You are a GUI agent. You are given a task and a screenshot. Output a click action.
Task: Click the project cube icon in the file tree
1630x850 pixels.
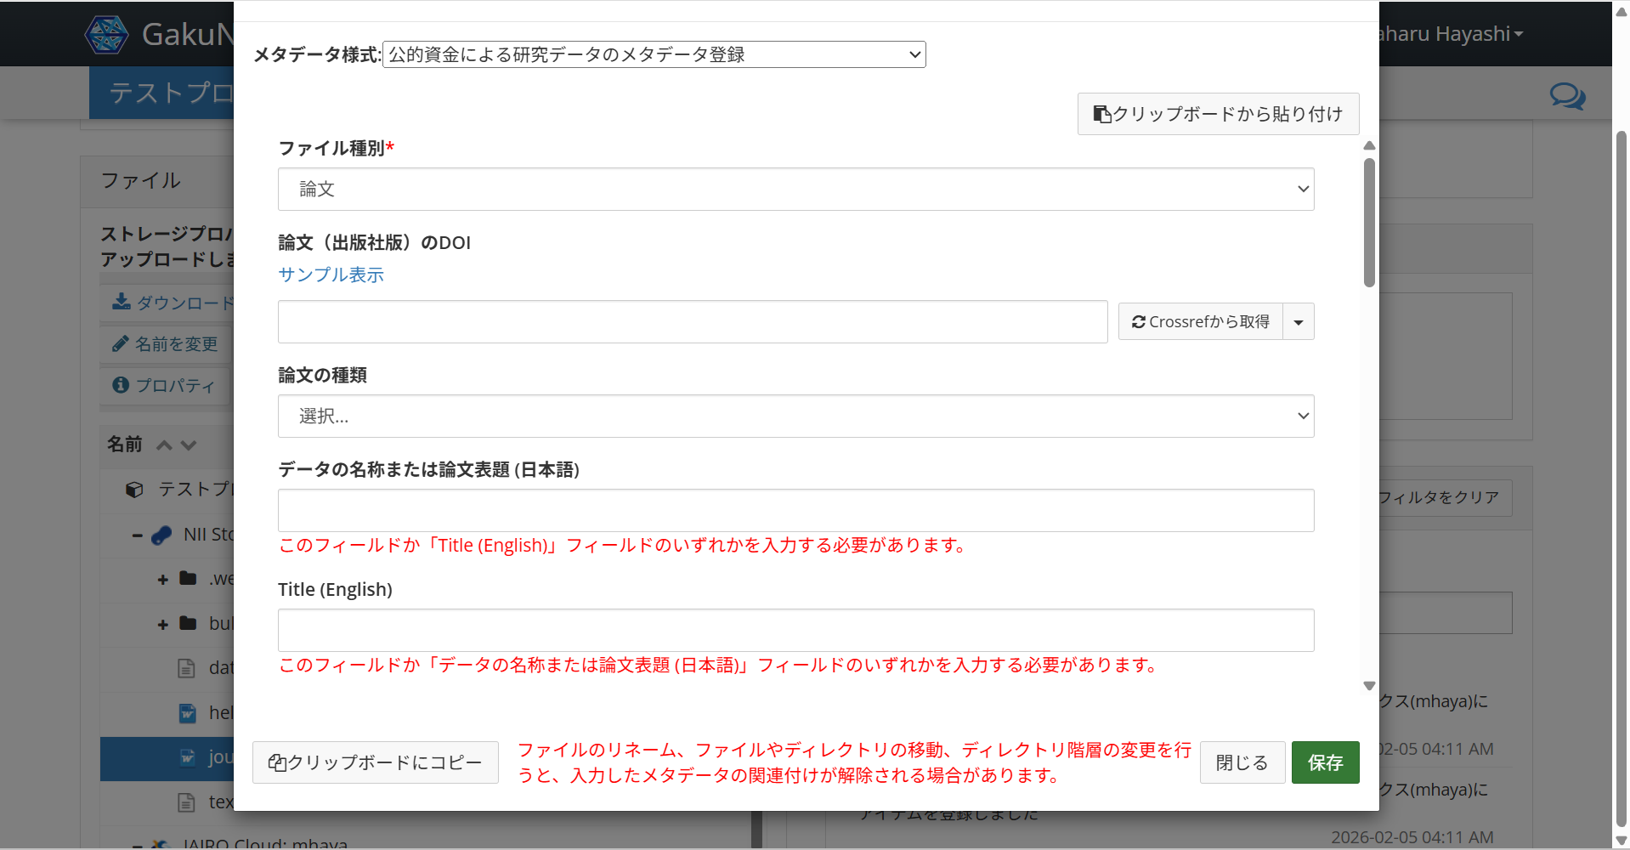133,489
